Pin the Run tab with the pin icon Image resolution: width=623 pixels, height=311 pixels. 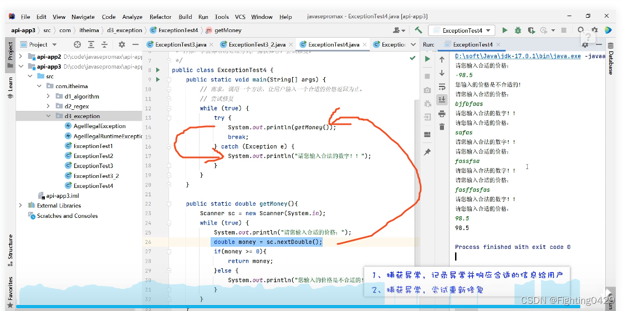427,152
